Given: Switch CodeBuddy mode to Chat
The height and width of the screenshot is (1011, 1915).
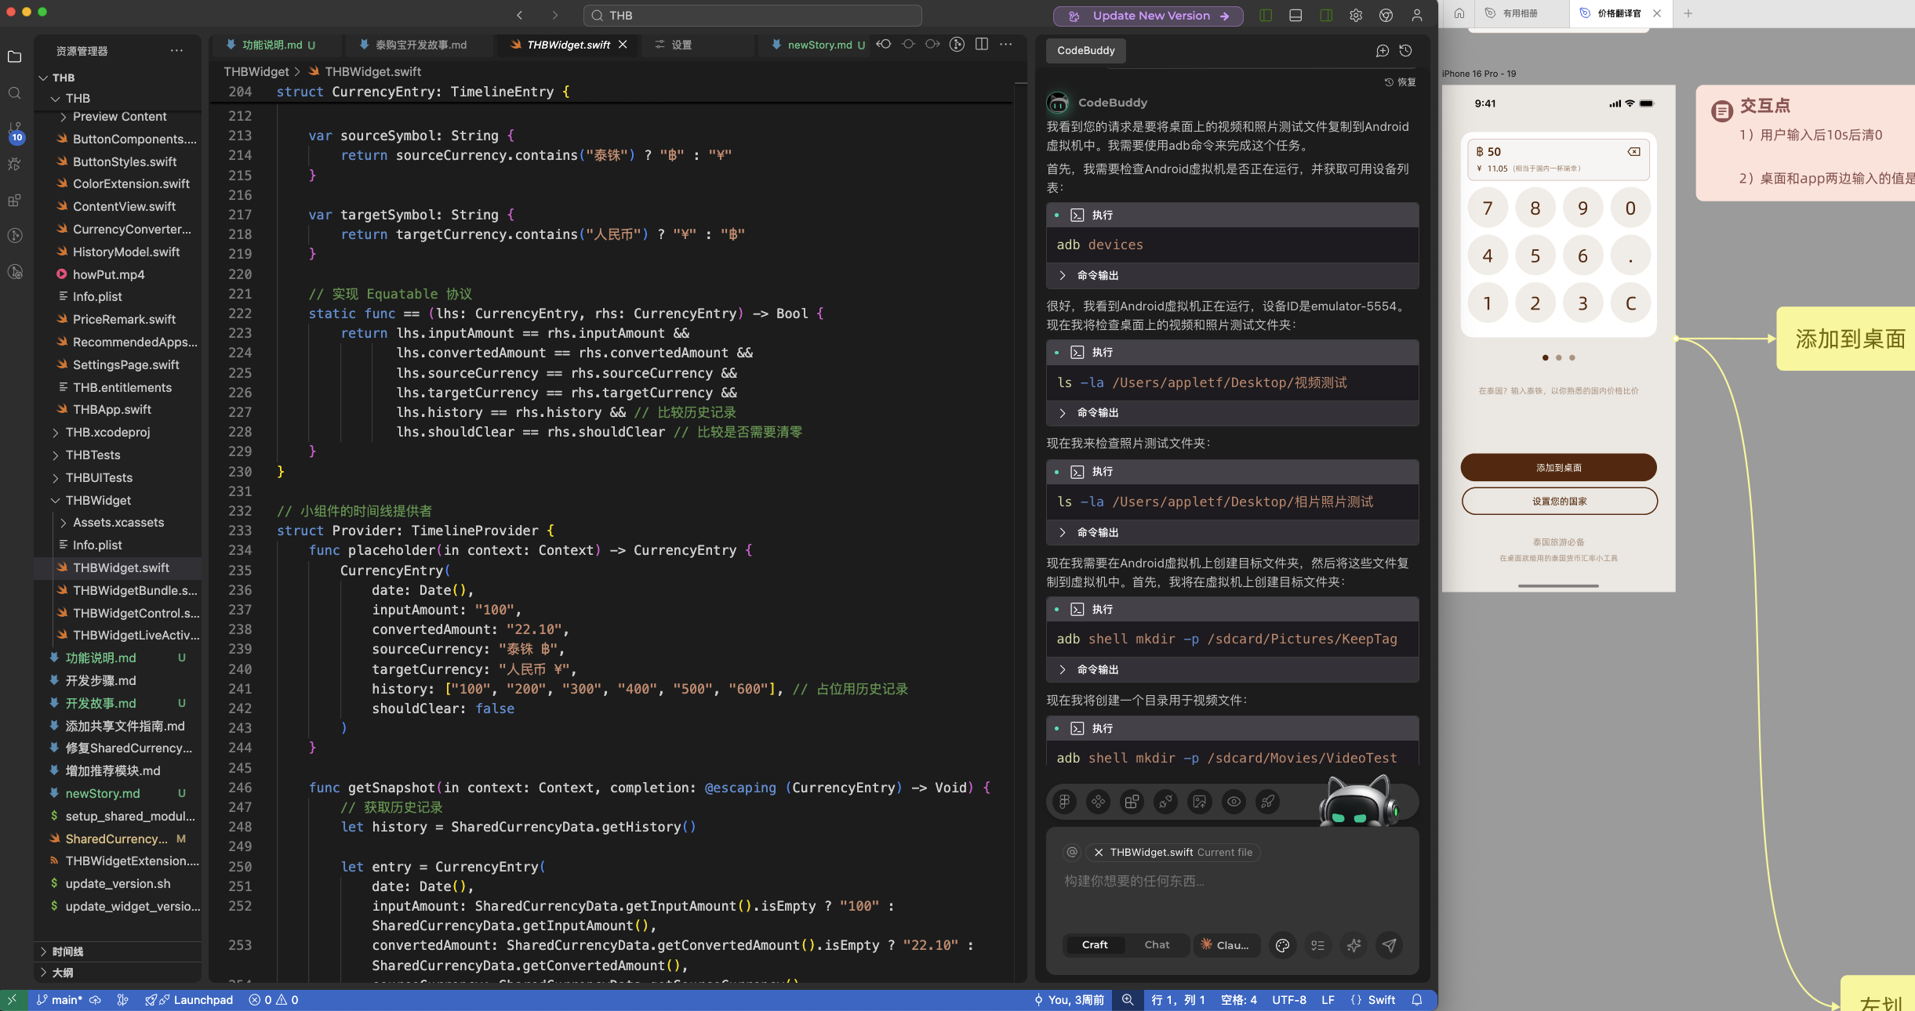Looking at the screenshot, I should click(x=1157, y=945).
